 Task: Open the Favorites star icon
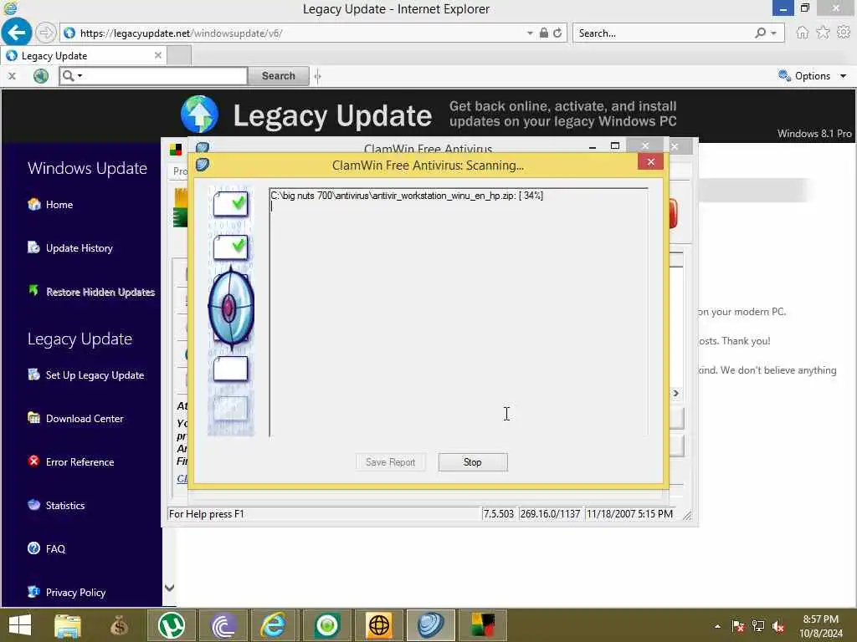point(823,33)
